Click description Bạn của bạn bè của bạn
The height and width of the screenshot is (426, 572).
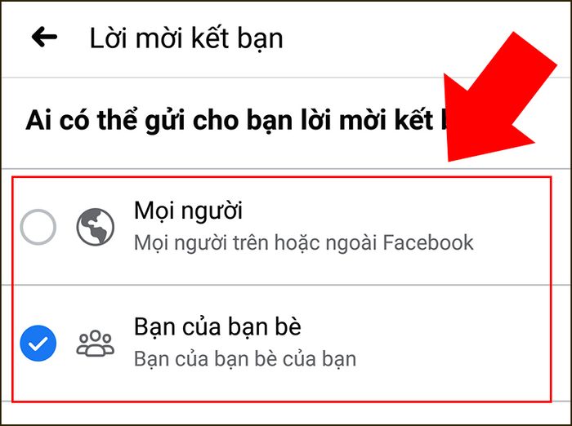click(x=245, y=359)
